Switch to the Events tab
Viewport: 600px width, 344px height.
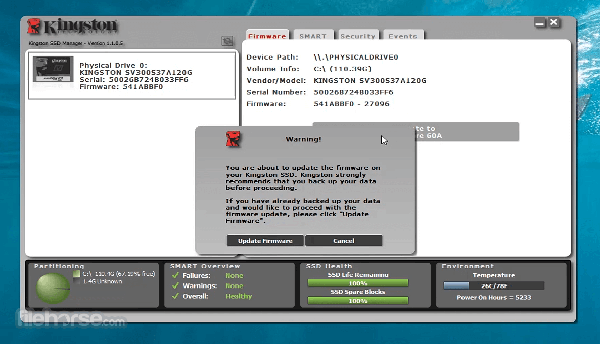click(402, 36)
